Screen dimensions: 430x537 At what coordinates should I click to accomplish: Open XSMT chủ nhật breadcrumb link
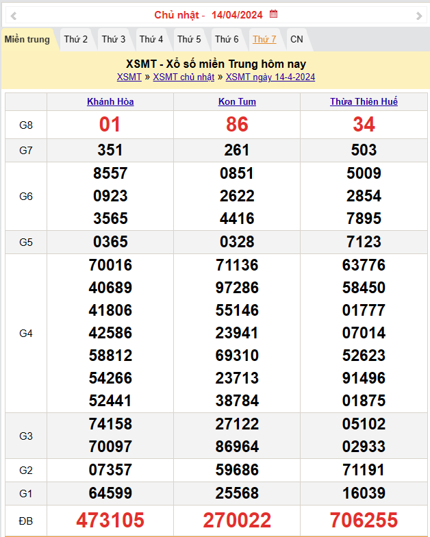pyautogui.click(x=184, y=77)
